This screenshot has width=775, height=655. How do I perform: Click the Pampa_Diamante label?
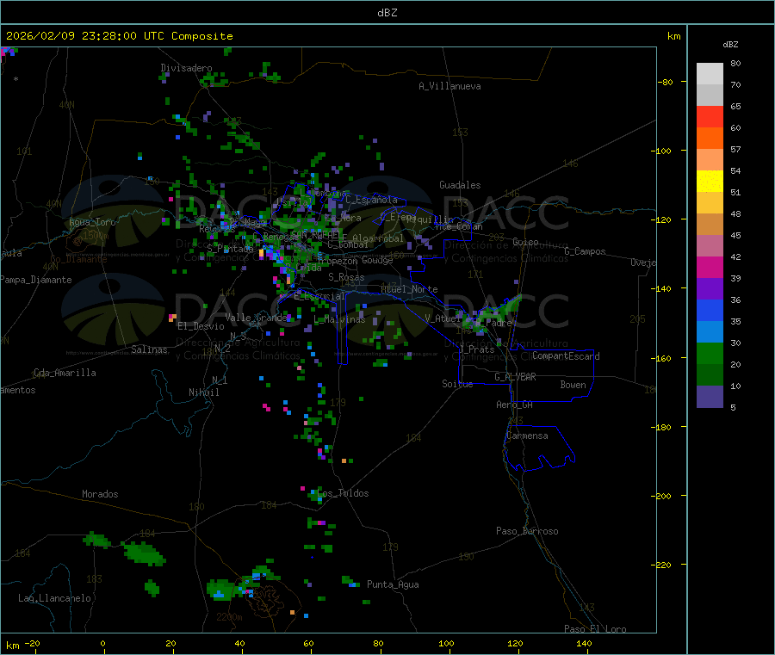point(36,280)
